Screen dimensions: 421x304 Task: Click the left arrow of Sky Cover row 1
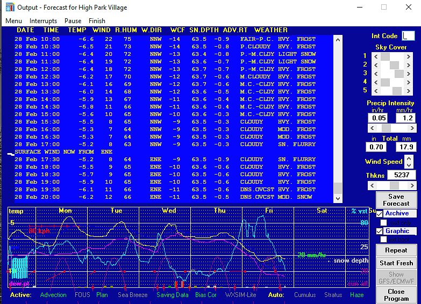point(376,56)
